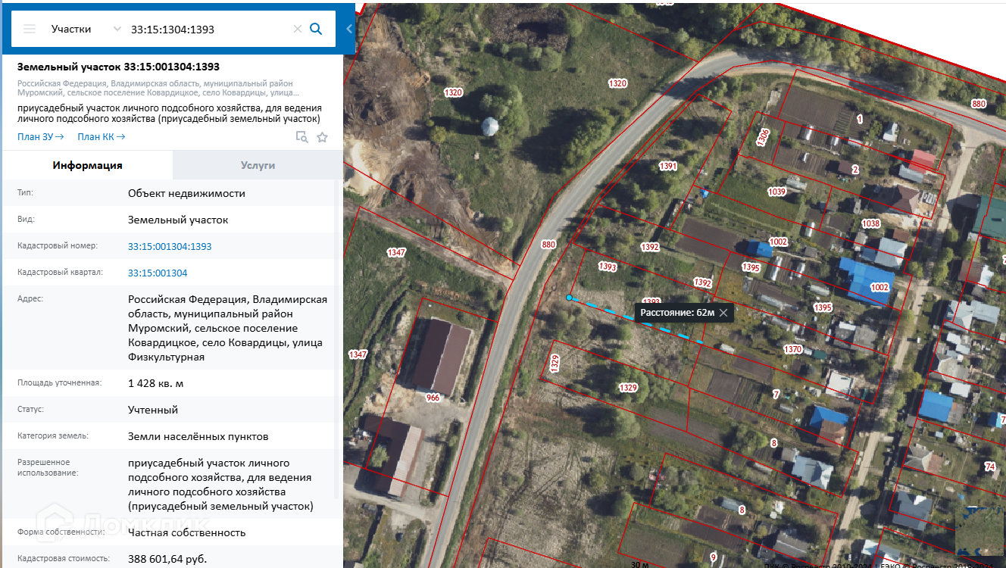Click the label Кадастровый квартал:
Viewport: 1006px width, 568px height.
pos(60,272)
